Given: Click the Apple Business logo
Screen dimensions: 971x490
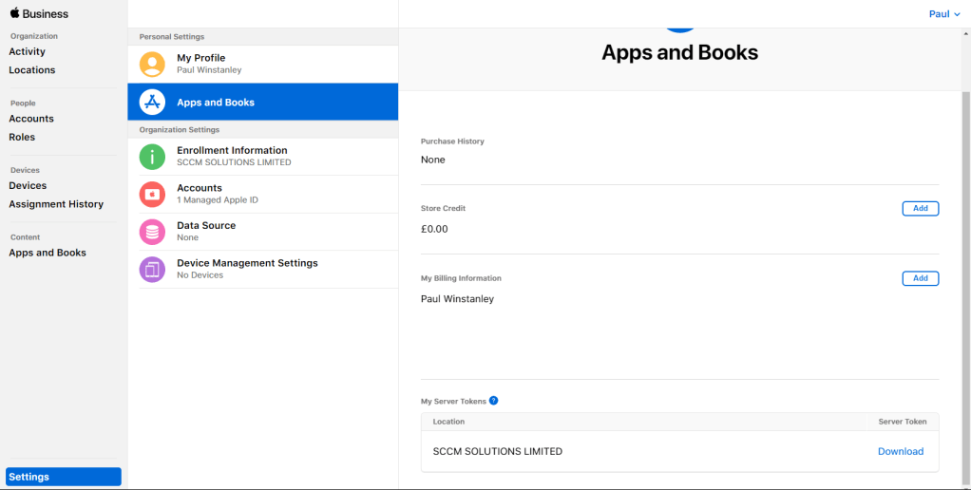Looking at the screenshot, I should [39, 13].
